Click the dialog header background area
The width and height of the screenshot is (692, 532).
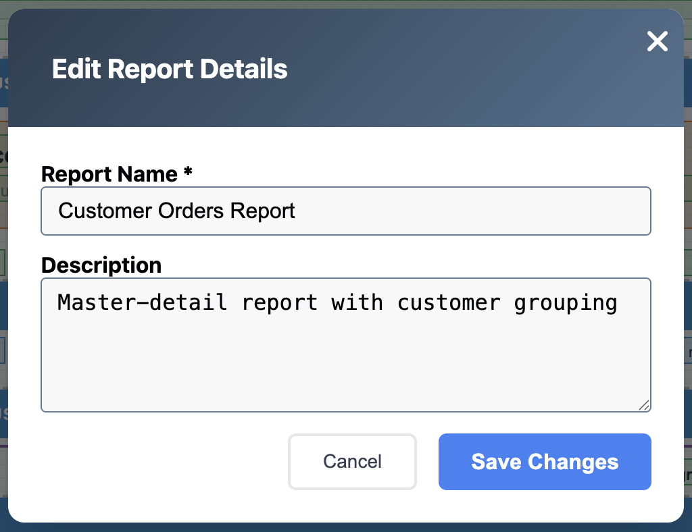tap(439, 68)
